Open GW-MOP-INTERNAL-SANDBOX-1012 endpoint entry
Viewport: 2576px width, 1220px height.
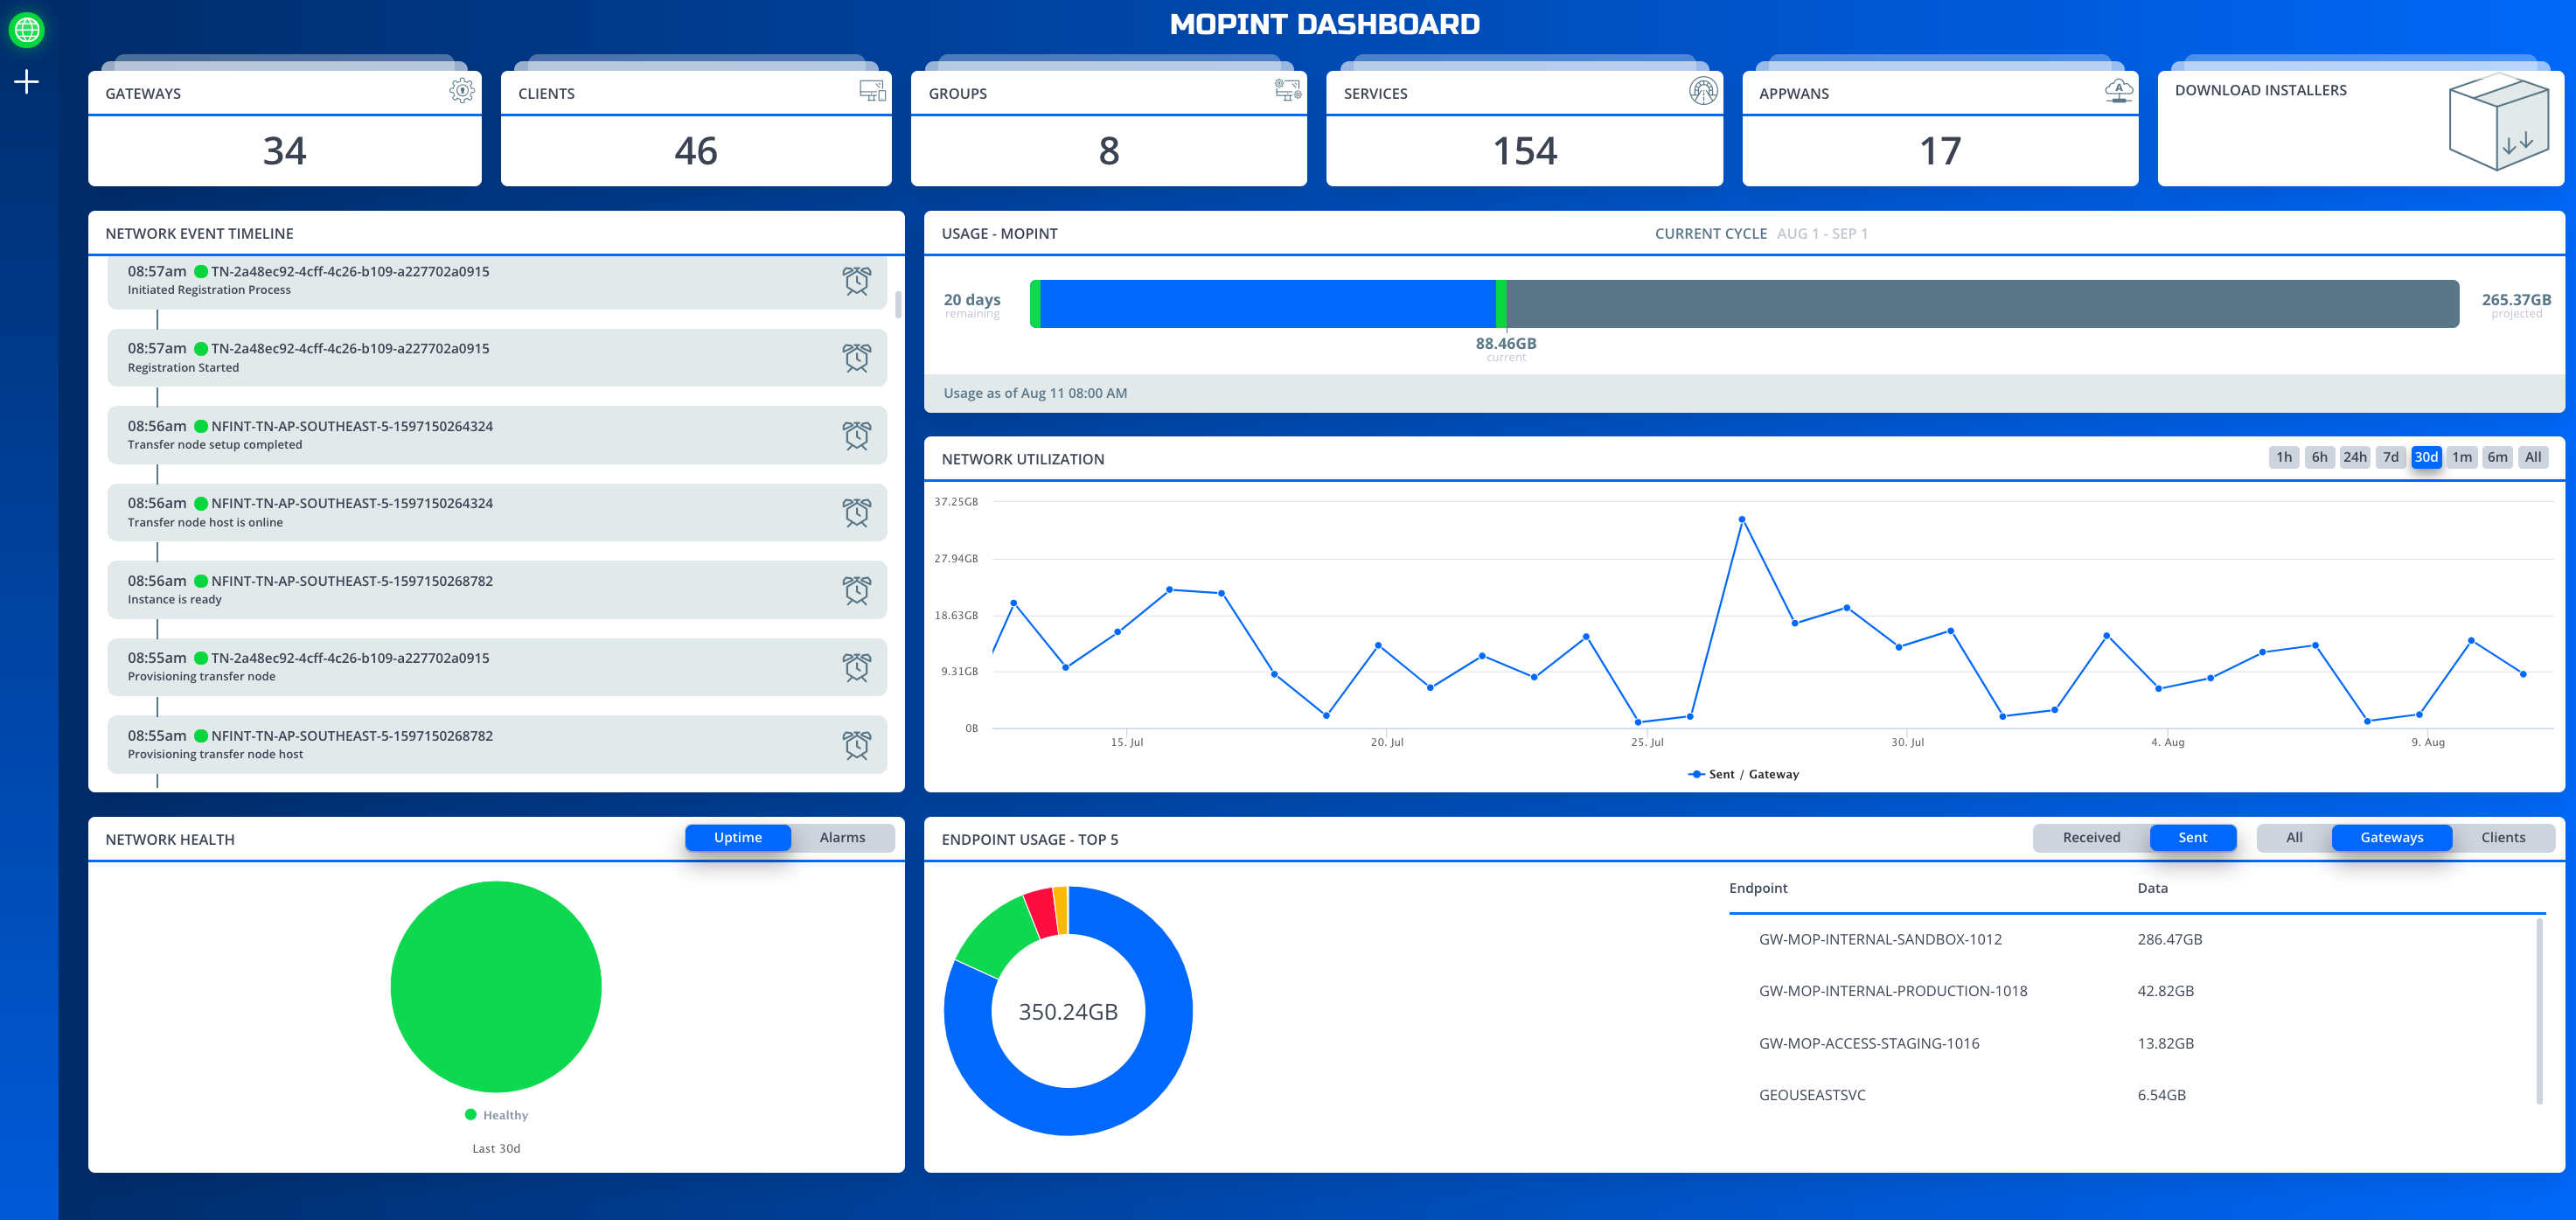pyautogui.click(x=1880, y=939)
